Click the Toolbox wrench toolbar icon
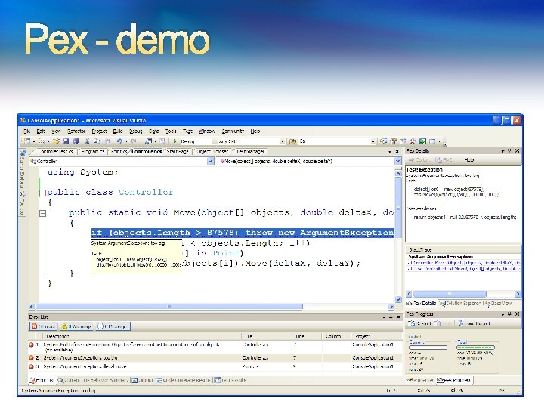 tap(413, 141)
